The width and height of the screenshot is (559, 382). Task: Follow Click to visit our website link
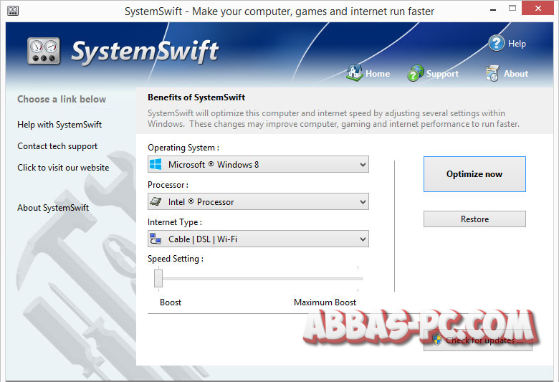[x=63, y=168]
